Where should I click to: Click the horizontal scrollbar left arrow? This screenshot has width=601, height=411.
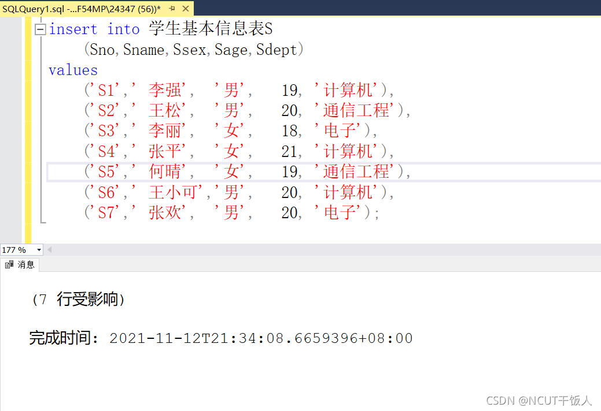(49, 250)
